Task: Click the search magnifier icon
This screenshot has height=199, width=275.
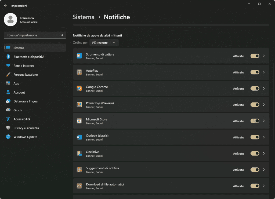Action: pyautogui.click(x=62, y=35)
